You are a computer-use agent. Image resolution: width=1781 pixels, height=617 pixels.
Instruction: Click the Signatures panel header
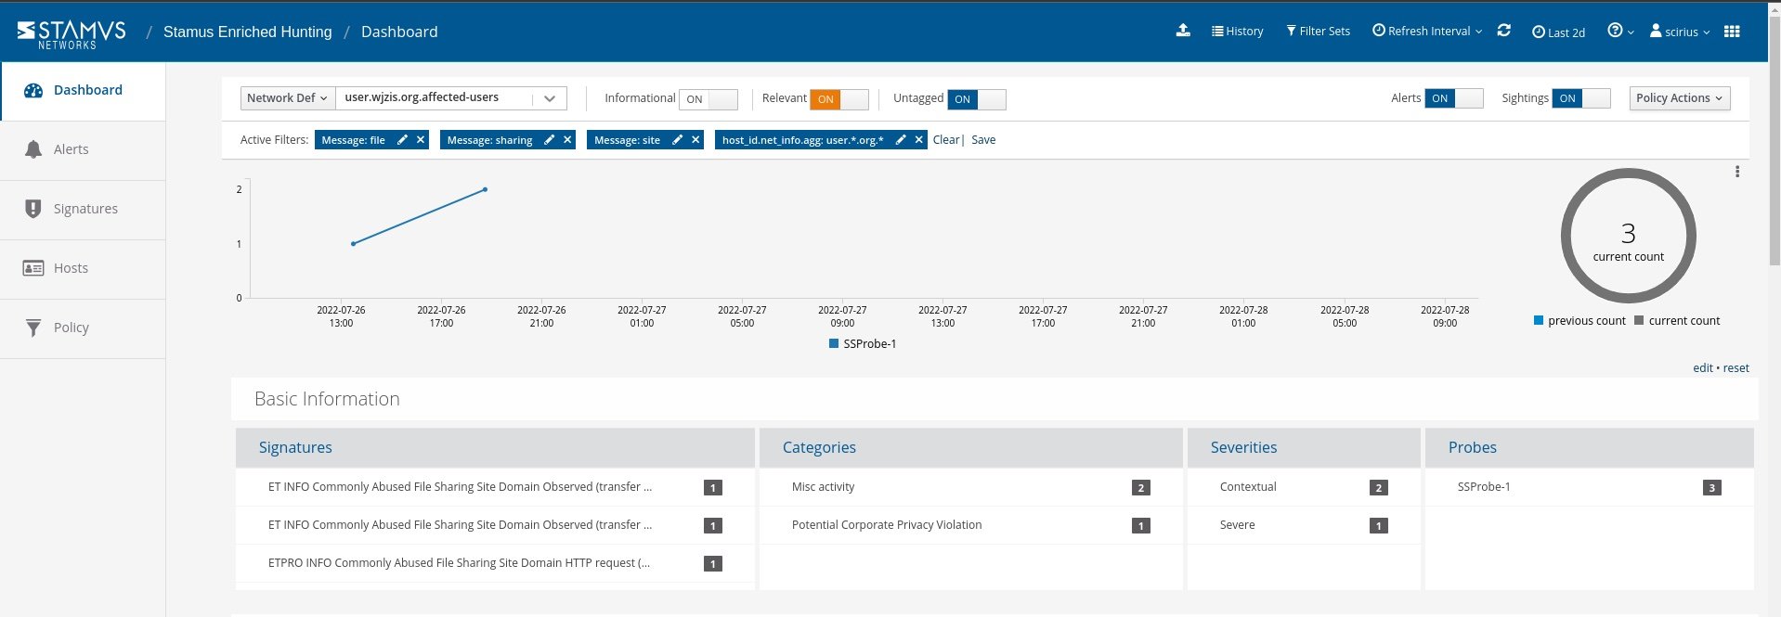coord(495,447)
